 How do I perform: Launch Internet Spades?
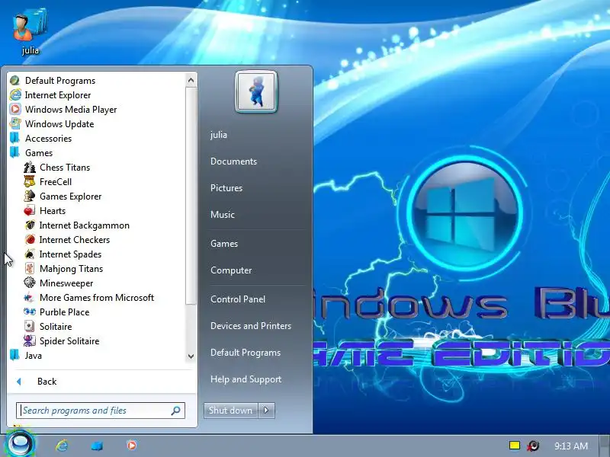63,254
